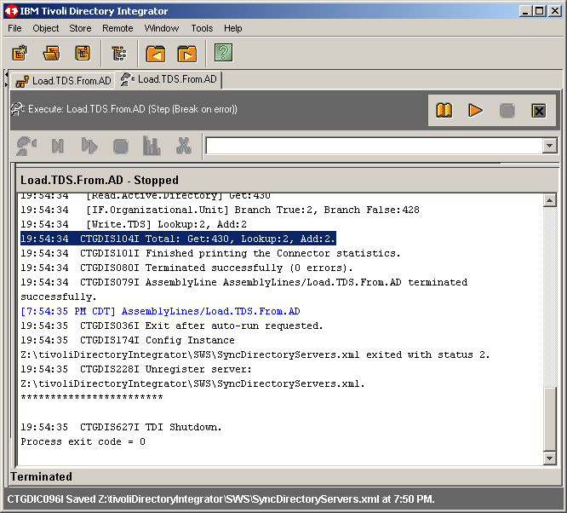This screenshot has height=513, width=567.
Task: Switch to the first Load.TDS.From.AD tab
Action: [x=64, y=81]
